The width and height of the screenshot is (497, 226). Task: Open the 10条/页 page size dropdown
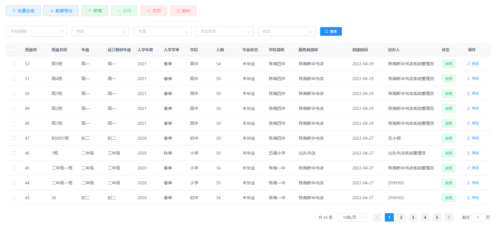[352, 217]
